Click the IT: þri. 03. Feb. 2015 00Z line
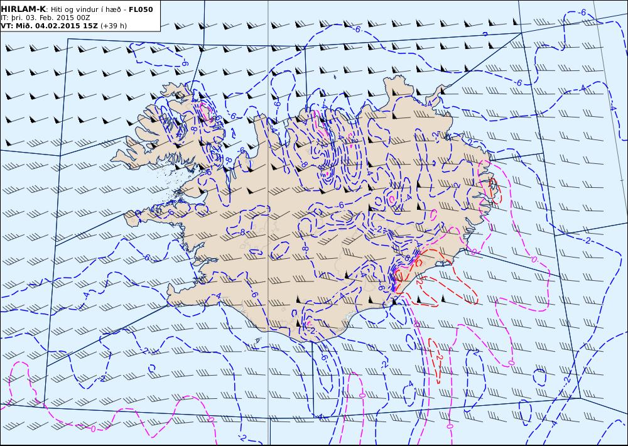 click(46, 18)
